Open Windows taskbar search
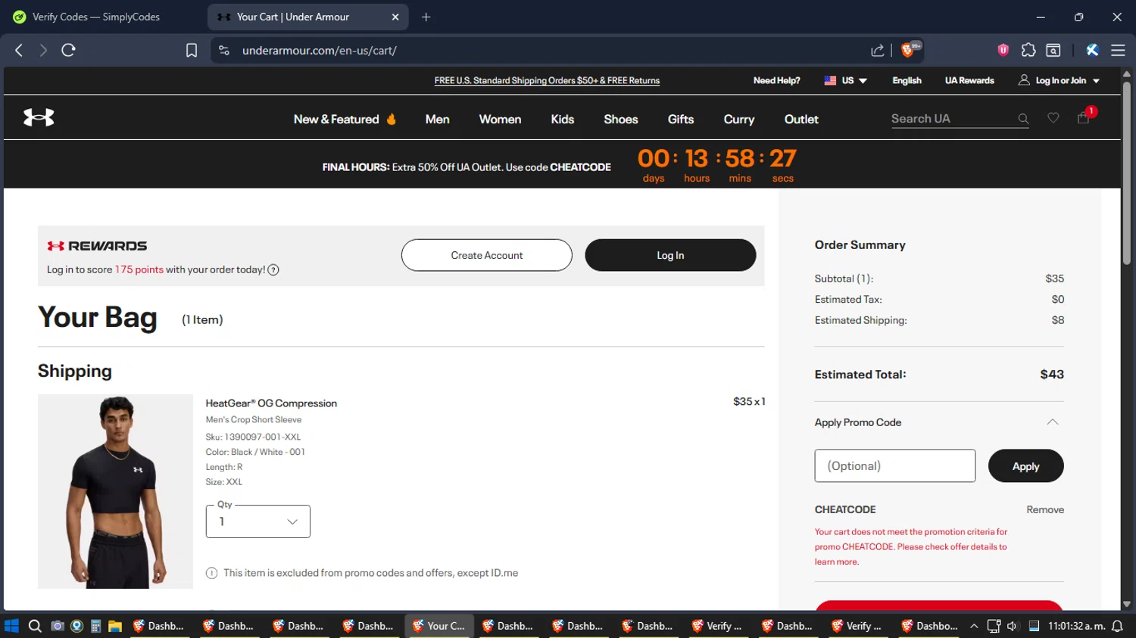The image size is (1136, 638). (35, 626)
